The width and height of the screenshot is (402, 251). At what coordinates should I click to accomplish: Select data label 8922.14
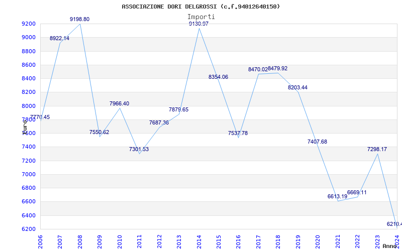(59, 39)
